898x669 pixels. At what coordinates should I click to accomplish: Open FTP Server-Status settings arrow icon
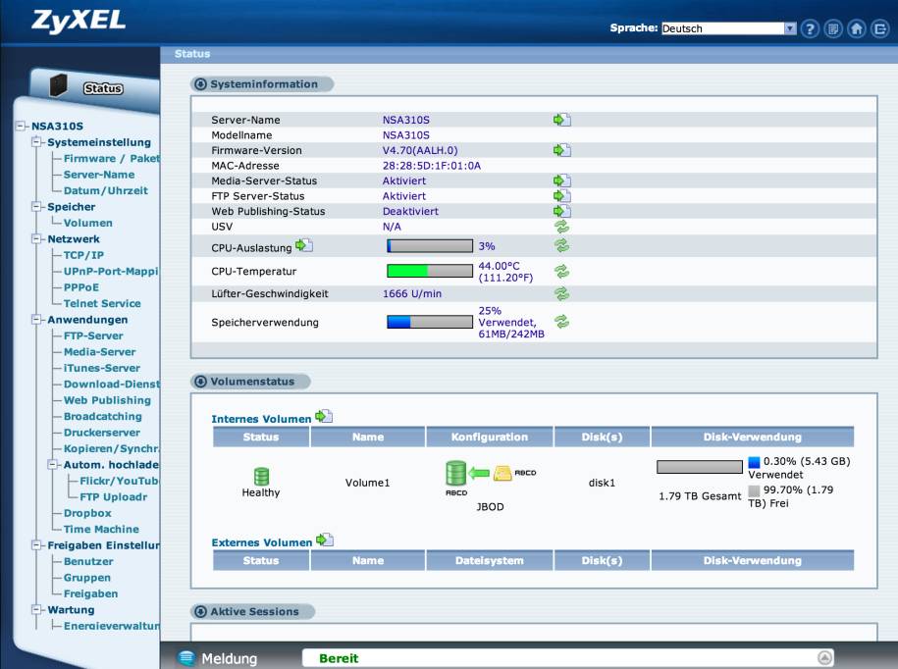click(561, 196)
